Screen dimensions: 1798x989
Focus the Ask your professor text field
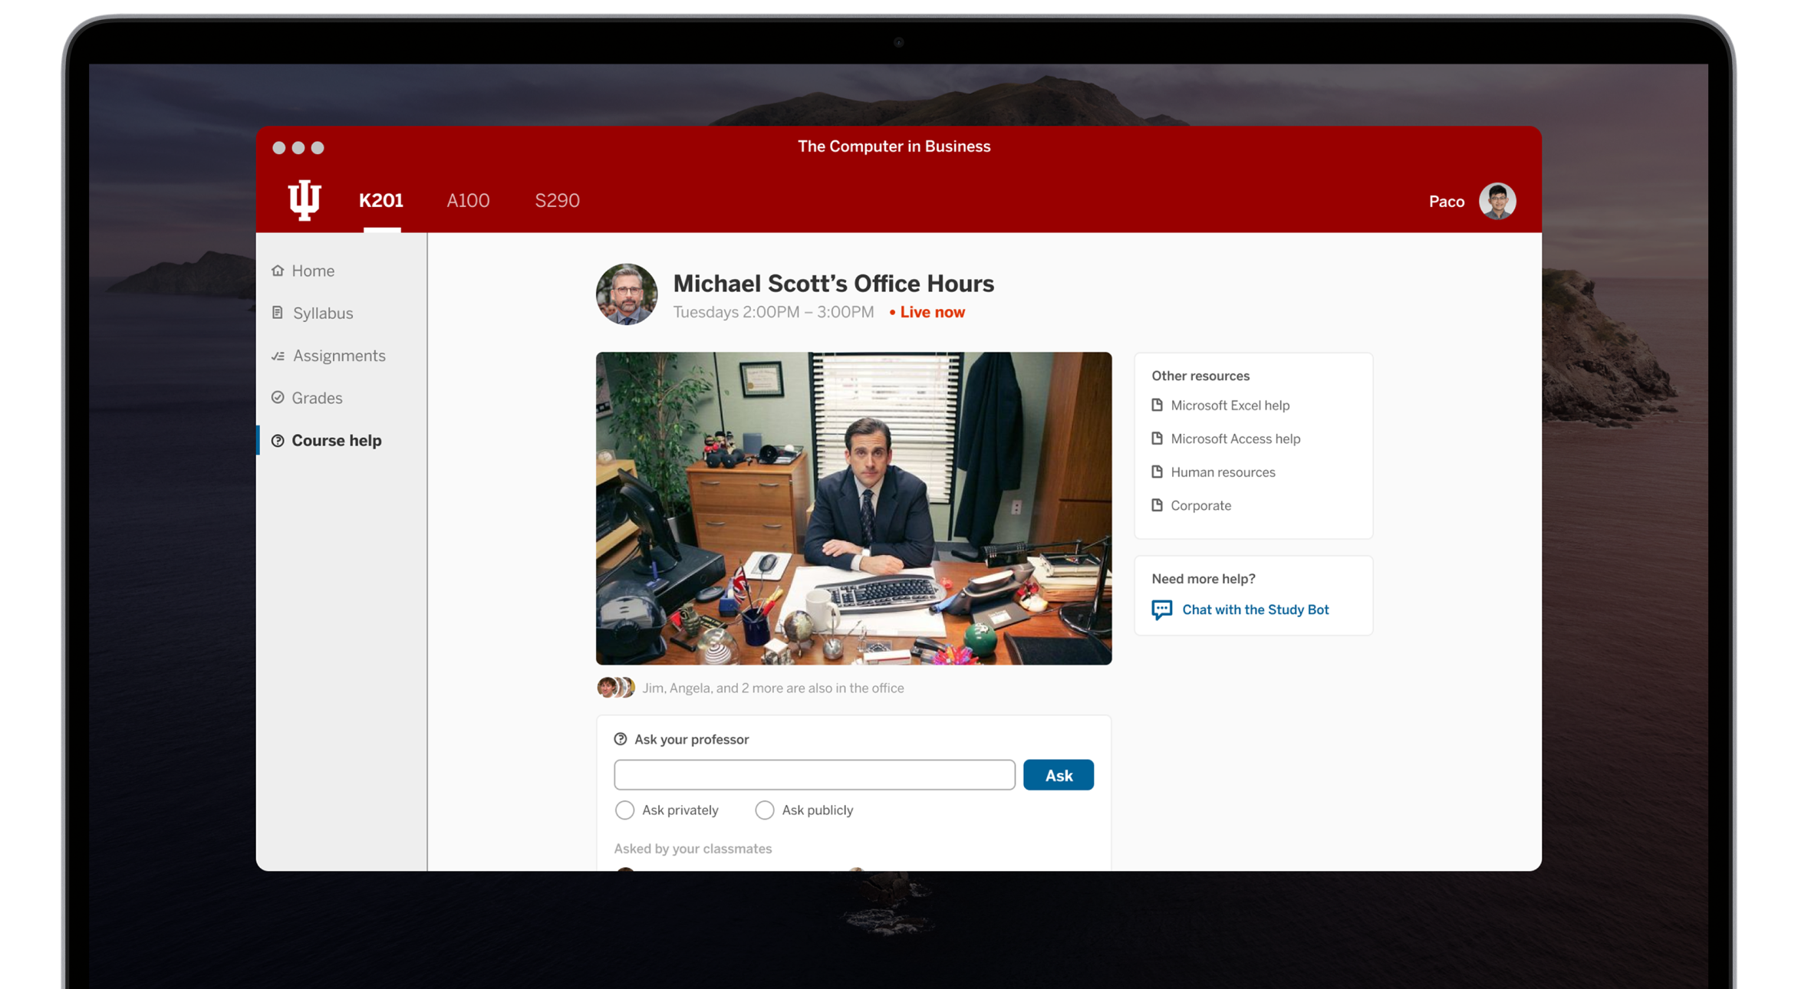(x=814, y=775)
